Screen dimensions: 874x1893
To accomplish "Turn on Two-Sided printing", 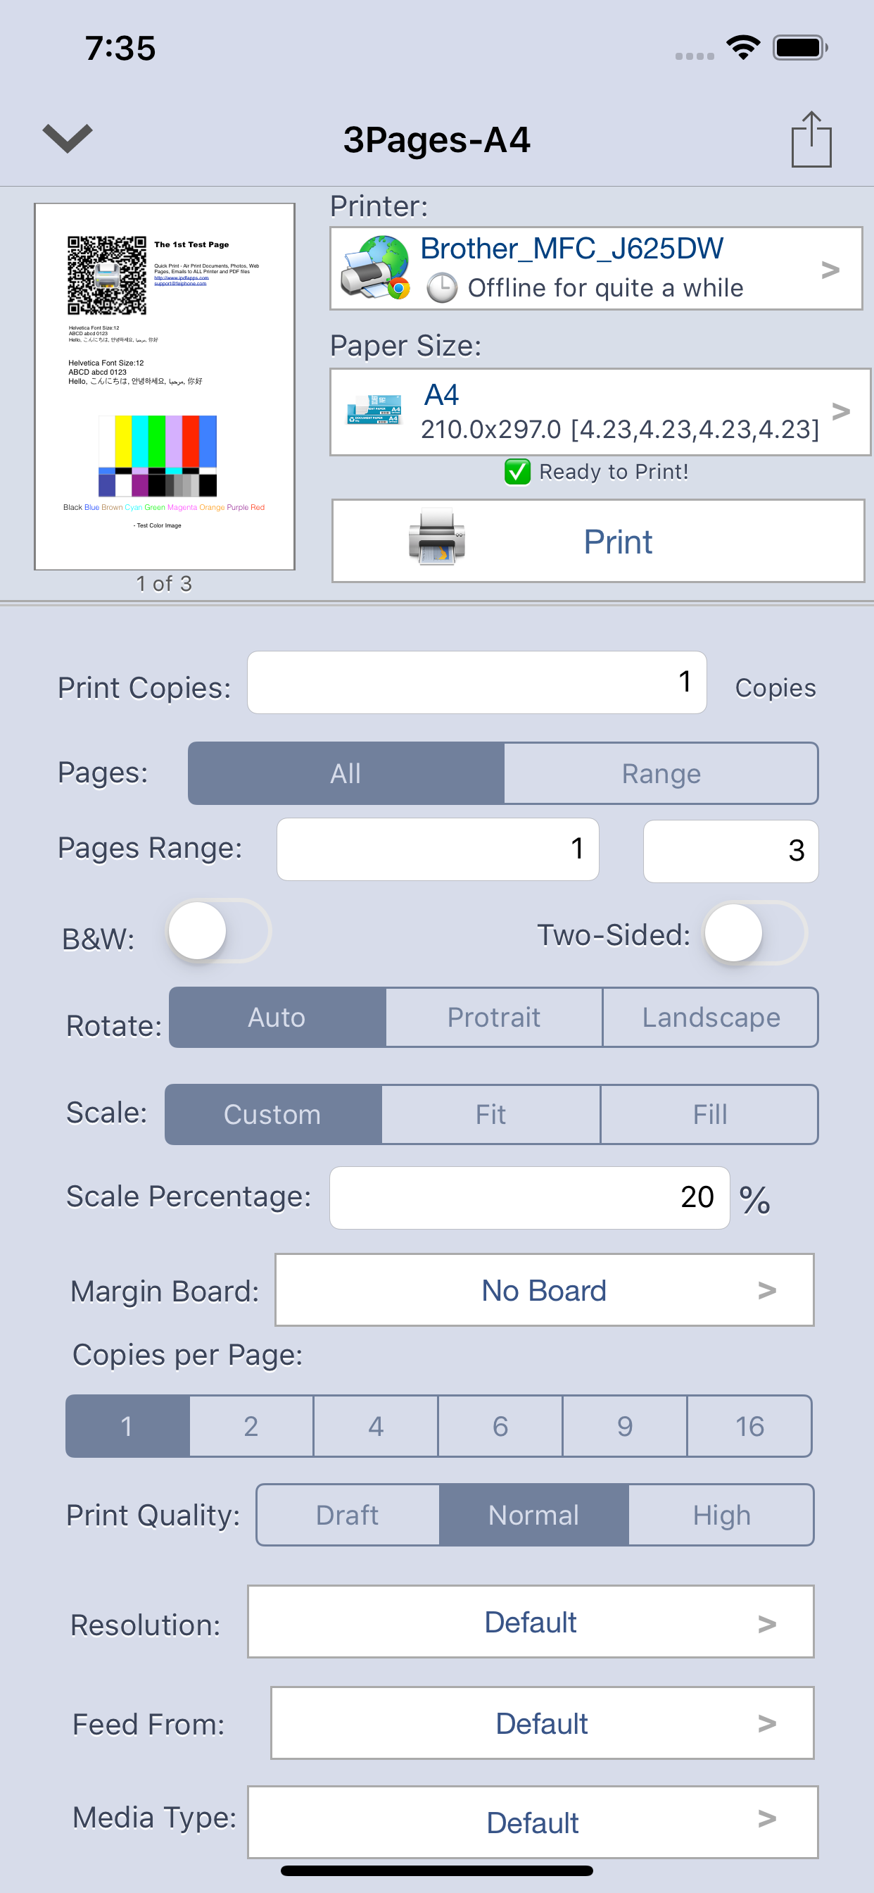I will (x=754, y=932).
